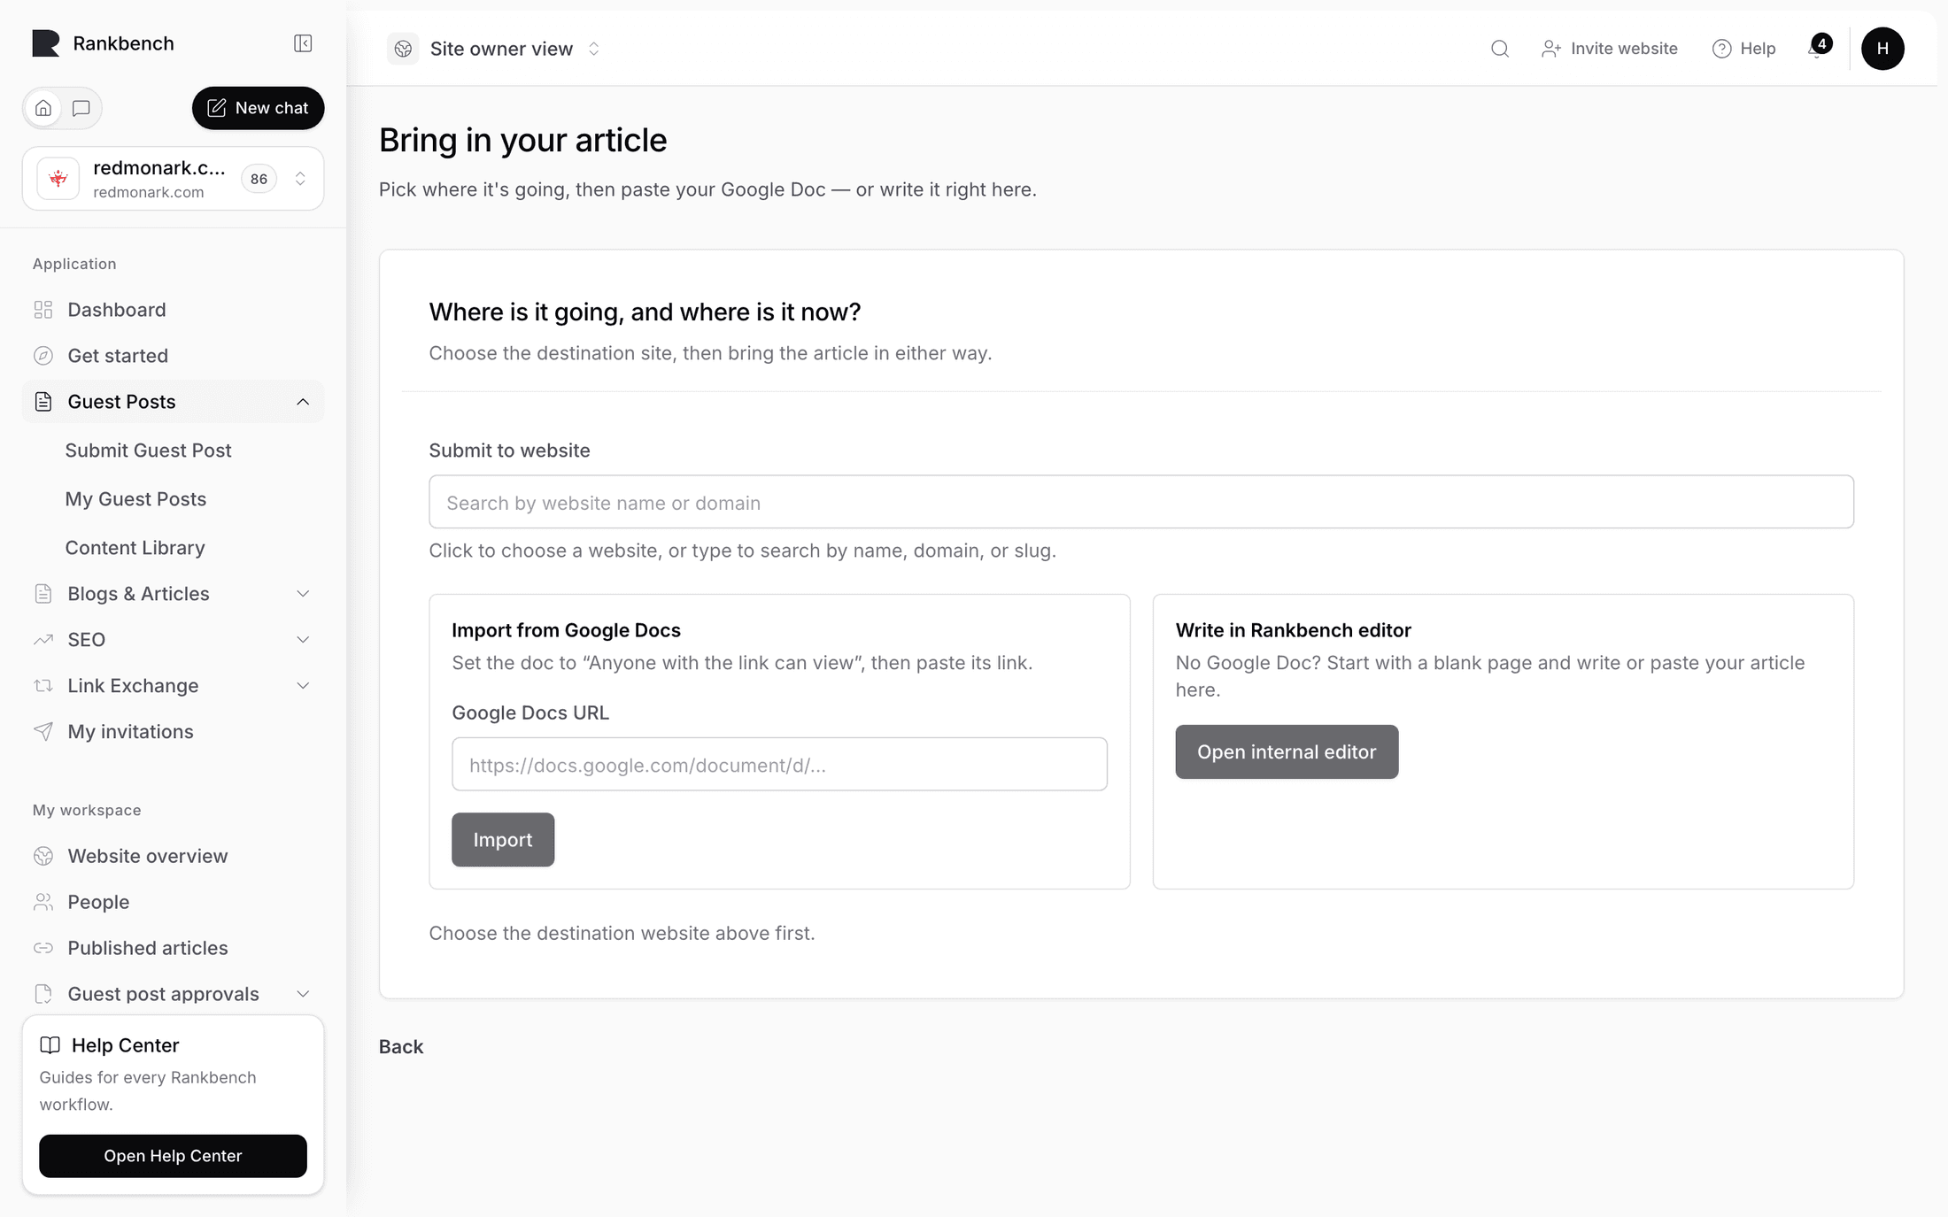
Task: Open the notifications bell
Action: coord(1817,48)
